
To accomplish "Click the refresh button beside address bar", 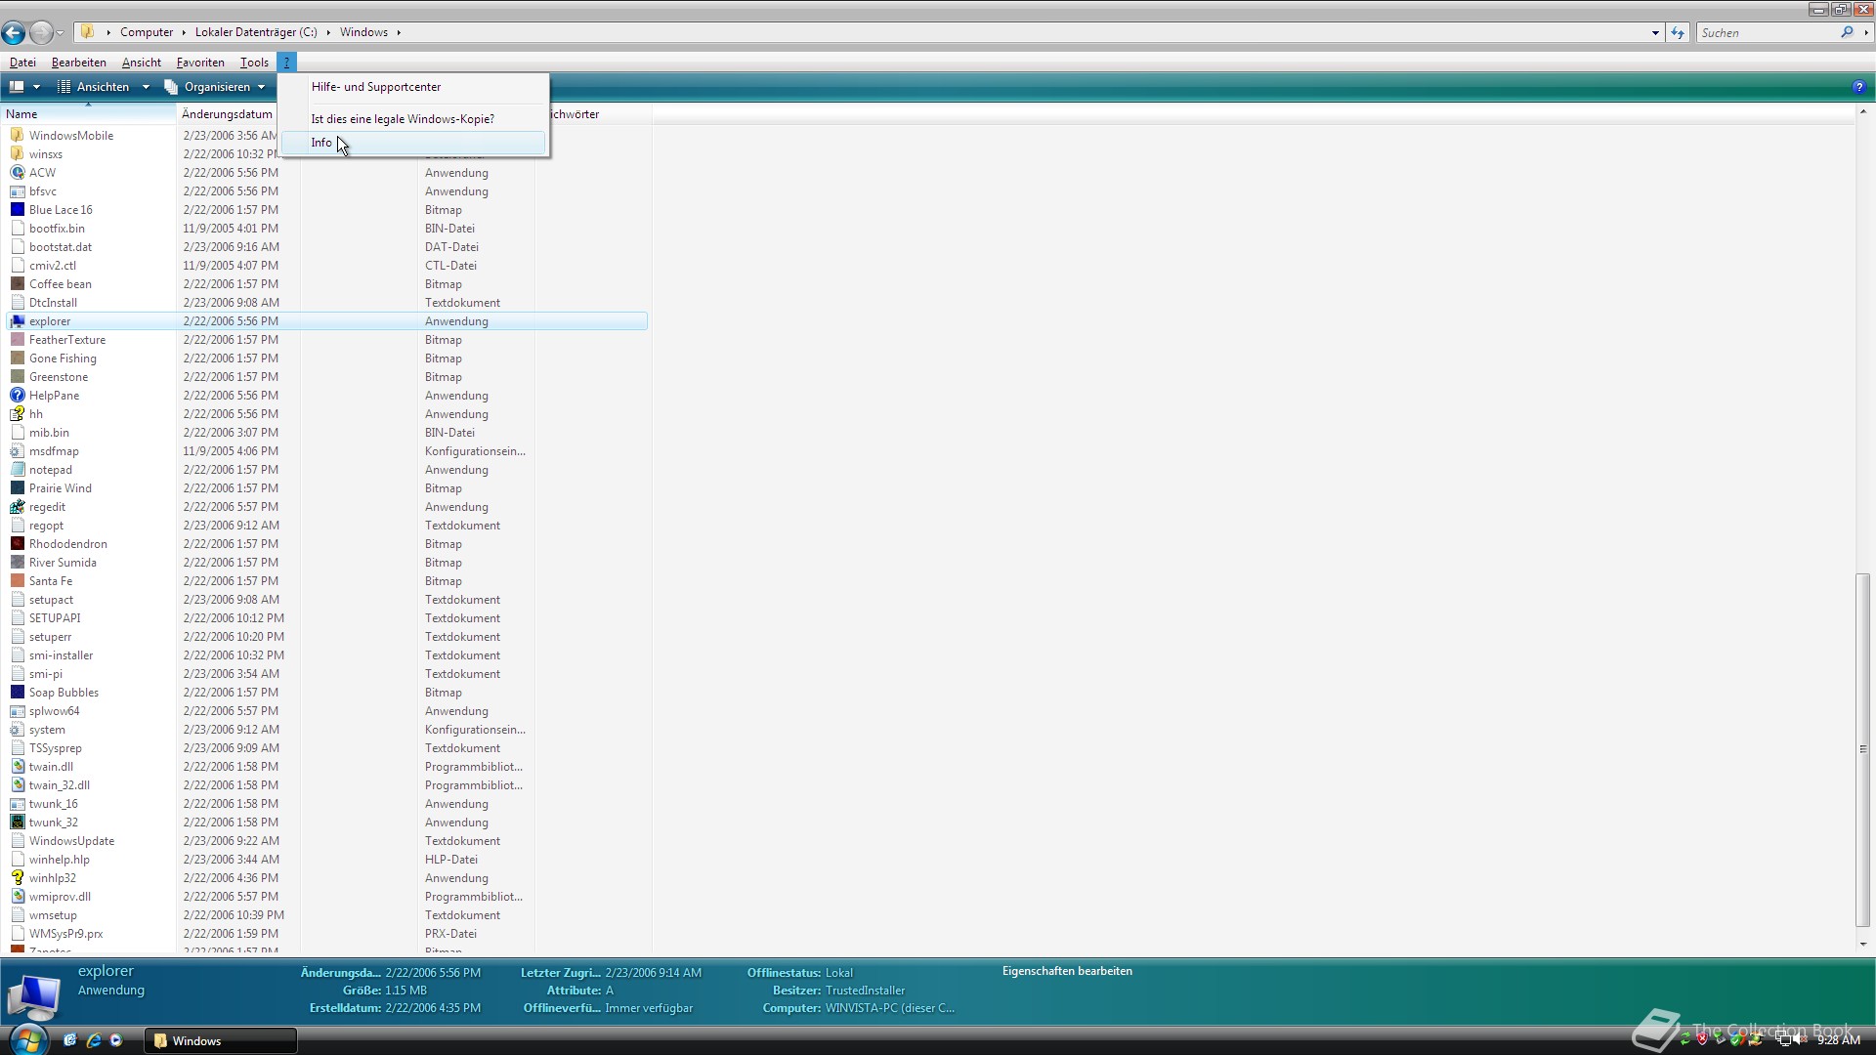I will coord(1678,32).
